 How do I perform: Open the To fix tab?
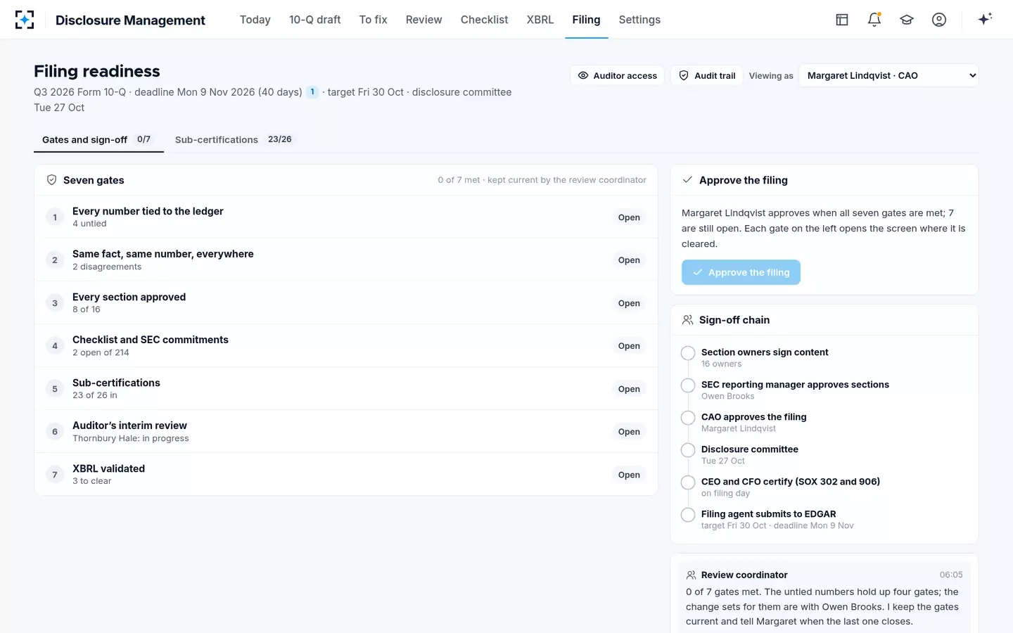(373, 20)
